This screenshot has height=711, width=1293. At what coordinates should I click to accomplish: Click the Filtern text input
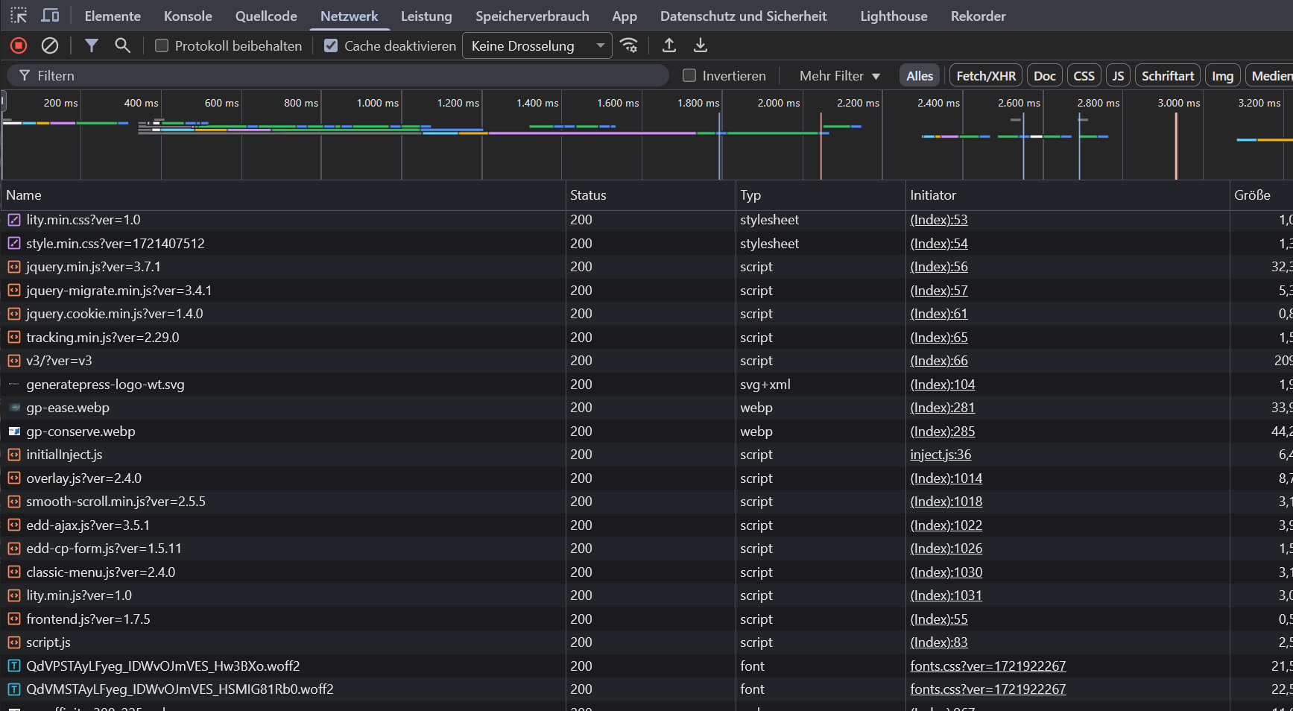click(350, 75)
